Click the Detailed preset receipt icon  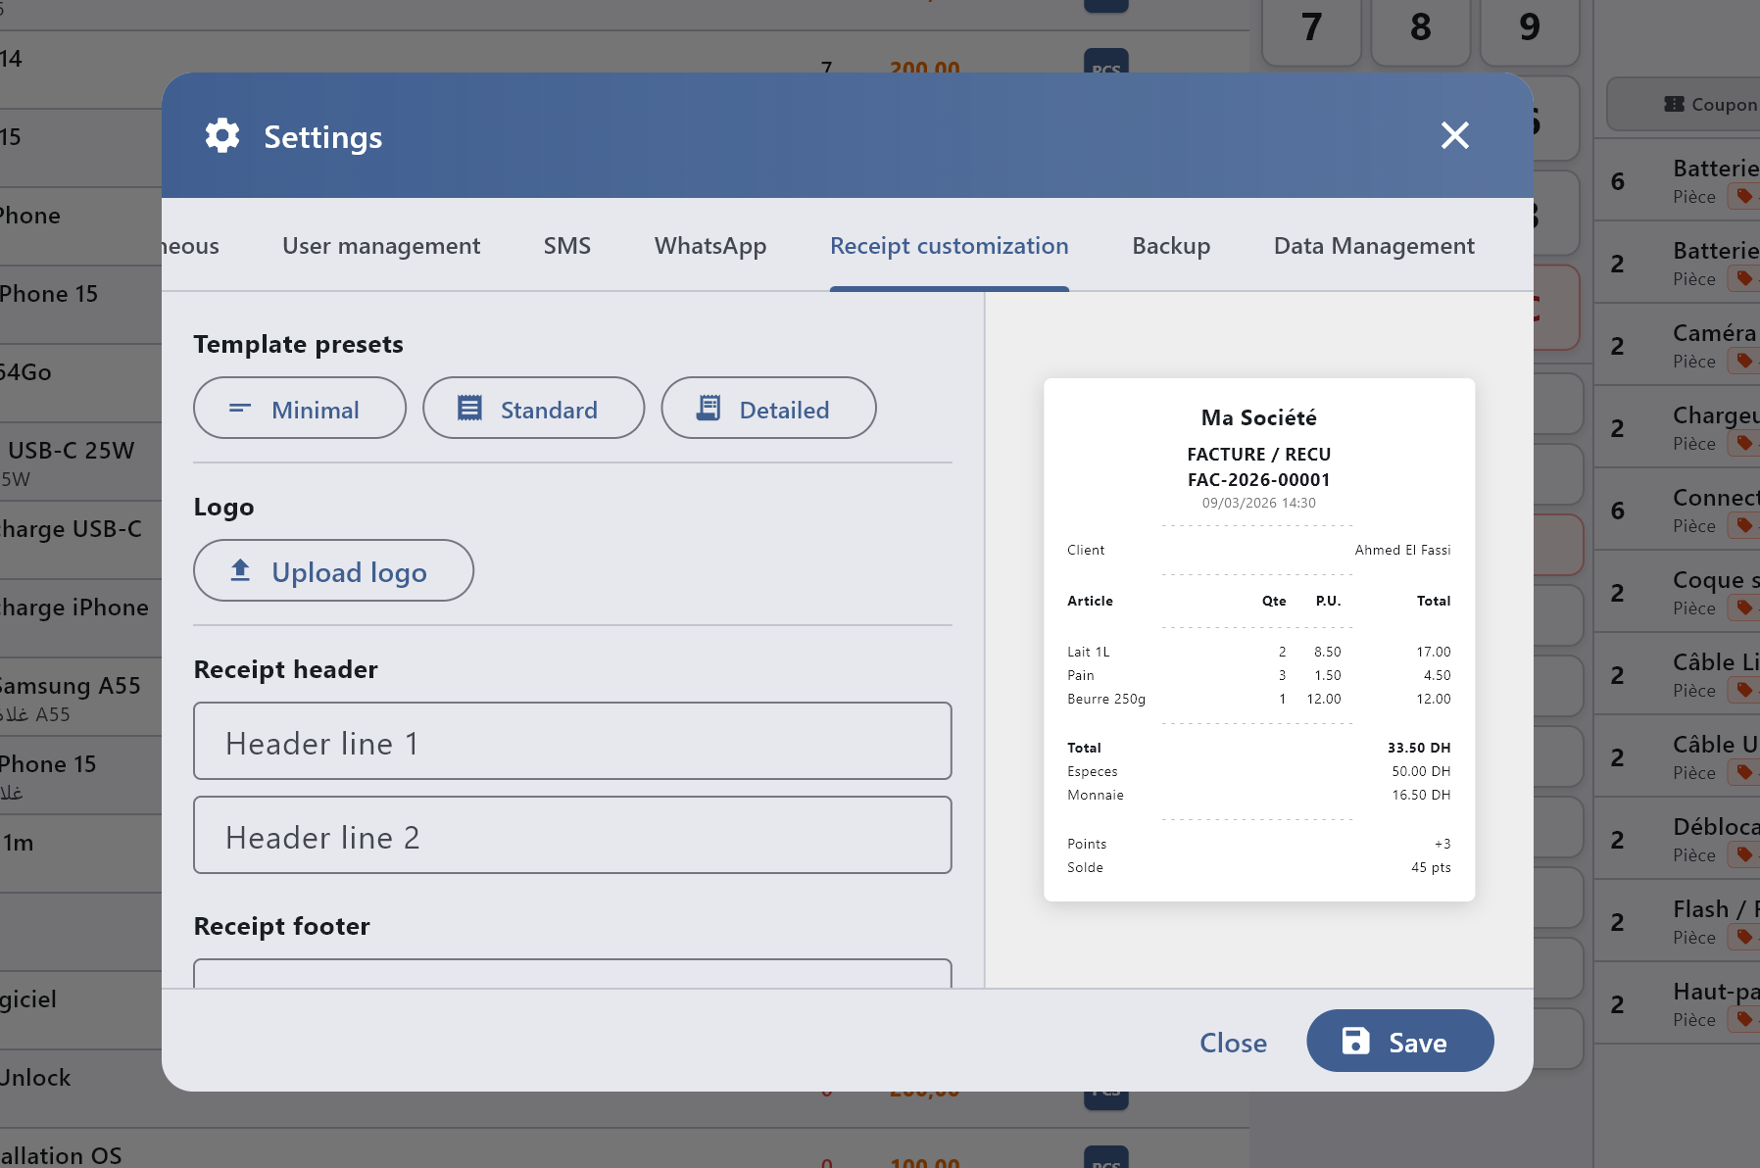(709, 409)
